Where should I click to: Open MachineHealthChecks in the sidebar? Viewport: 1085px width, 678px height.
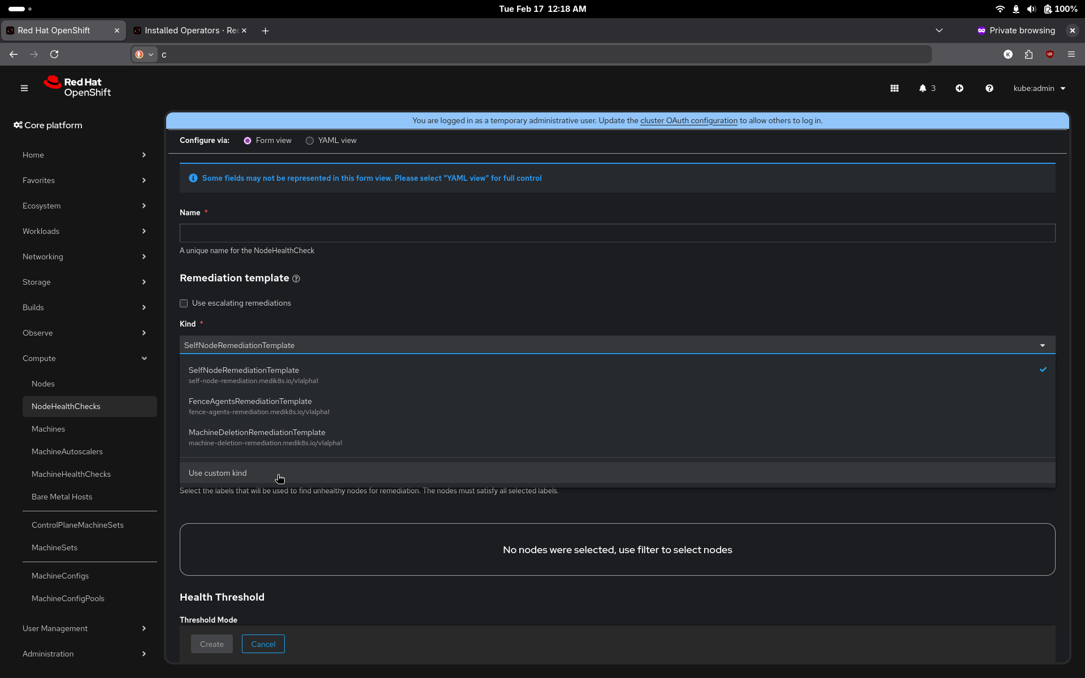(x=71, y=474)
